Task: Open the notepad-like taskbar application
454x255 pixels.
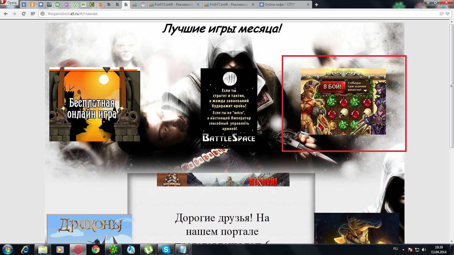Action: pos(183,250)
